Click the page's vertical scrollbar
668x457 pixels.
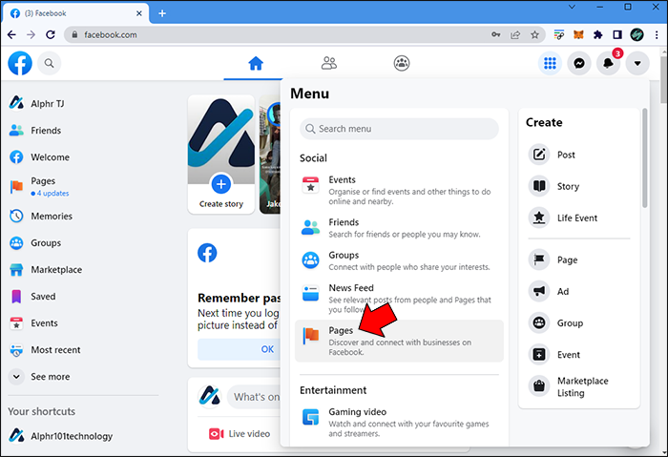coord(664,79)
